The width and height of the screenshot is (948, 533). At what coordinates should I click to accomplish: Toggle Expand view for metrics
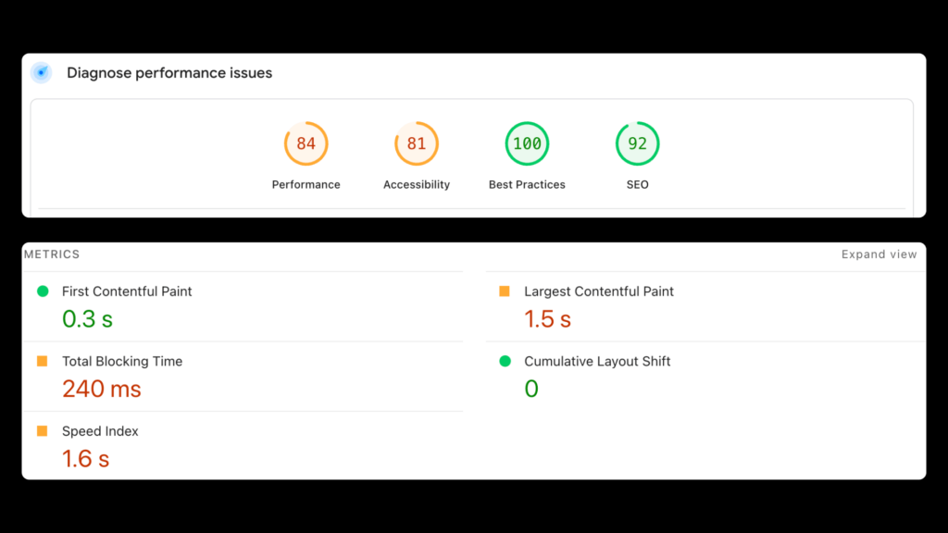[879, 254]
